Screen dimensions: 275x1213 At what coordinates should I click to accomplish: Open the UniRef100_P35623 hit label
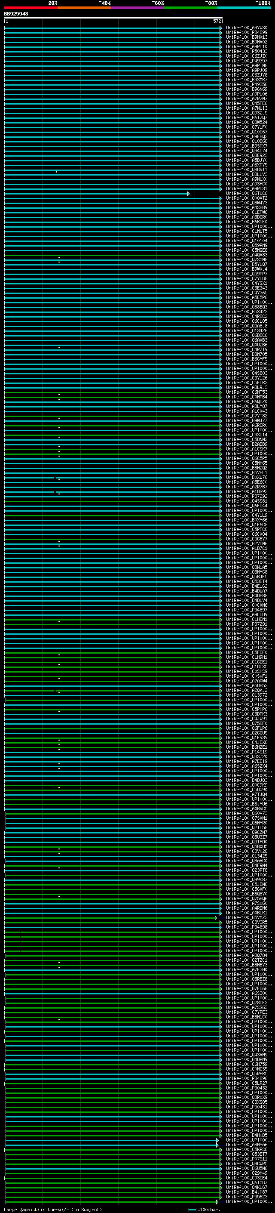tap(246, 1197)
